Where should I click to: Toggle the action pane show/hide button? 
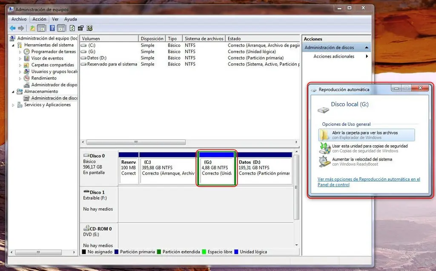[61, 28]
